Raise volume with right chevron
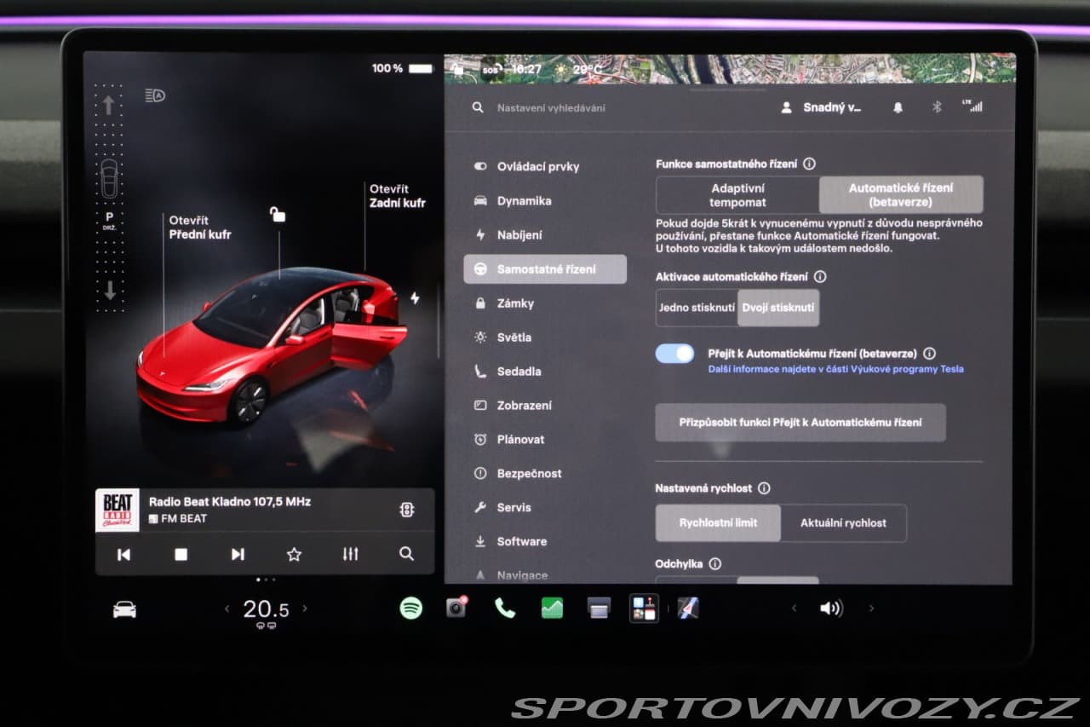1090x727 pixels. tap(870, 609)
